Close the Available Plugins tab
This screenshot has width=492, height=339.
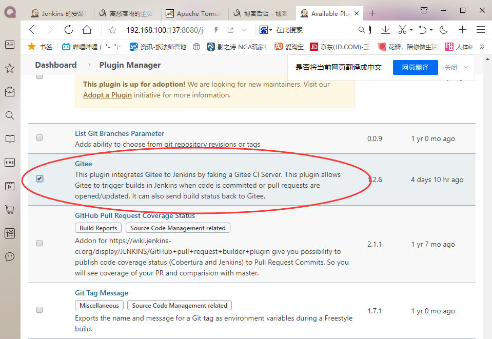pos(357,13)
